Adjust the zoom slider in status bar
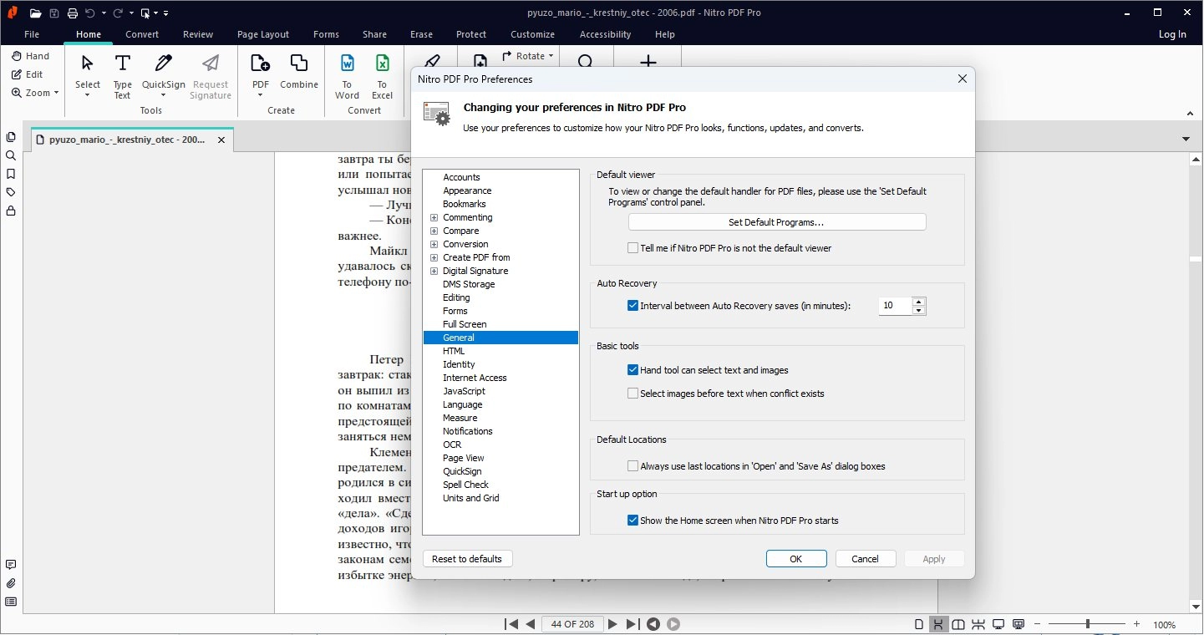This screenshot has height=635, width=1204. (1087, 624)
